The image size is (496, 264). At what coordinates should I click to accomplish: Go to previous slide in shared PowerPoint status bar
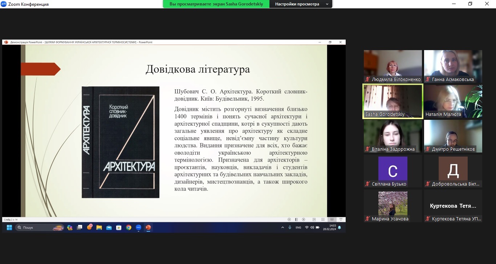pos(289,219)
